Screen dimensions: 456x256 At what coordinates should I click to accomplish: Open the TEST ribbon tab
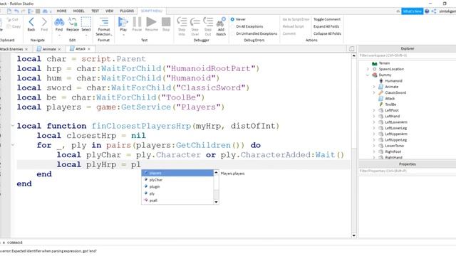[x=95, y=11]
